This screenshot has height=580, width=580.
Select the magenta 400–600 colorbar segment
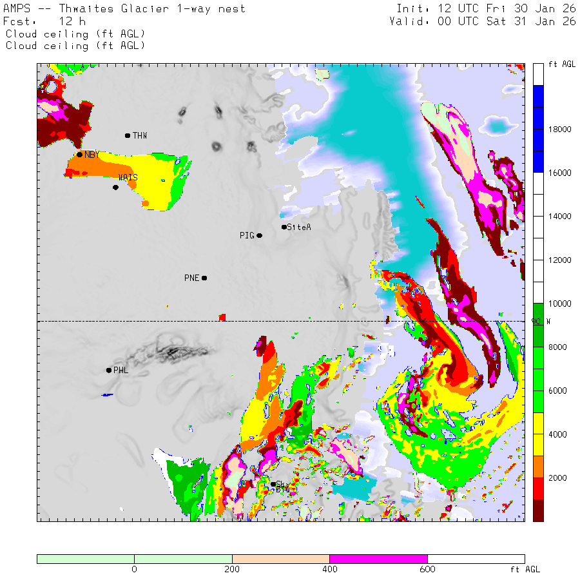pos(378,559)
